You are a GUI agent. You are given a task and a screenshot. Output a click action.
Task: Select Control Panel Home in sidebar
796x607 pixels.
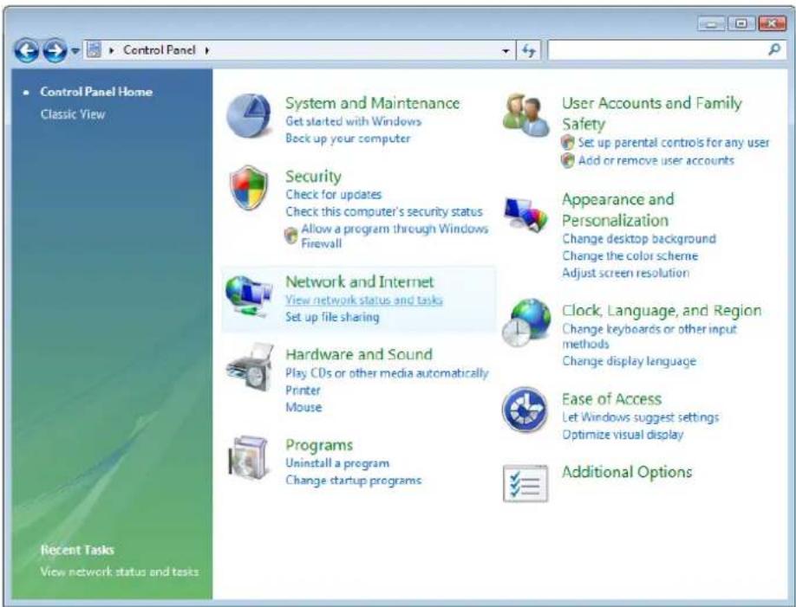tap(96, 92)
